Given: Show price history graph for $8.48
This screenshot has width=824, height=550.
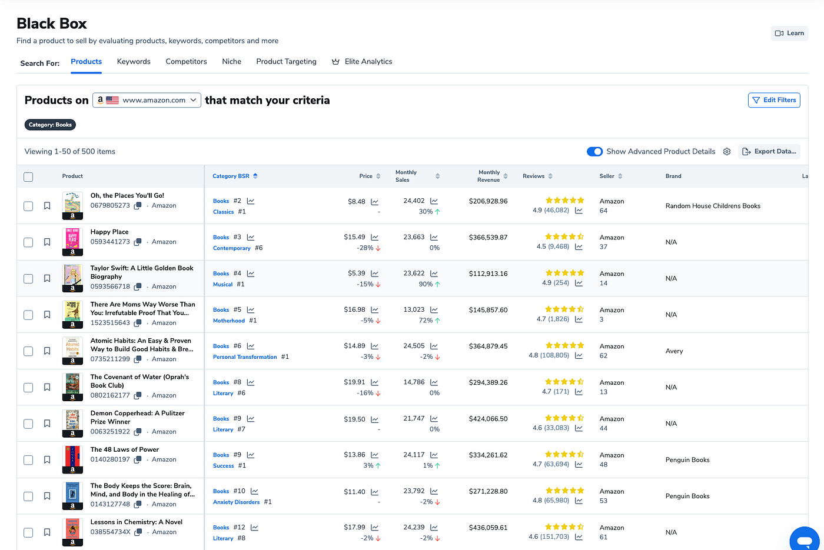Looking at the screenshot, I should pyautogui.click(x=375, y=201).
